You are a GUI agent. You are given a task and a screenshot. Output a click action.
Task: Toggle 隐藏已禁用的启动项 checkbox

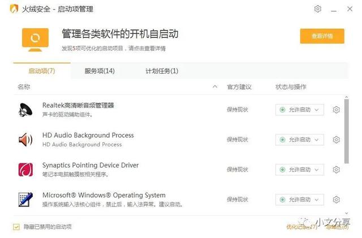pos(16,227)
